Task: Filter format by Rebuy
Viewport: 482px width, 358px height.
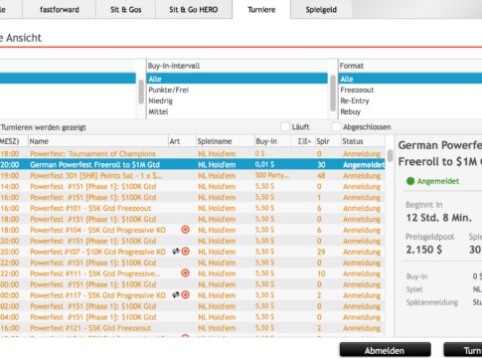Action: coord(410,111)
